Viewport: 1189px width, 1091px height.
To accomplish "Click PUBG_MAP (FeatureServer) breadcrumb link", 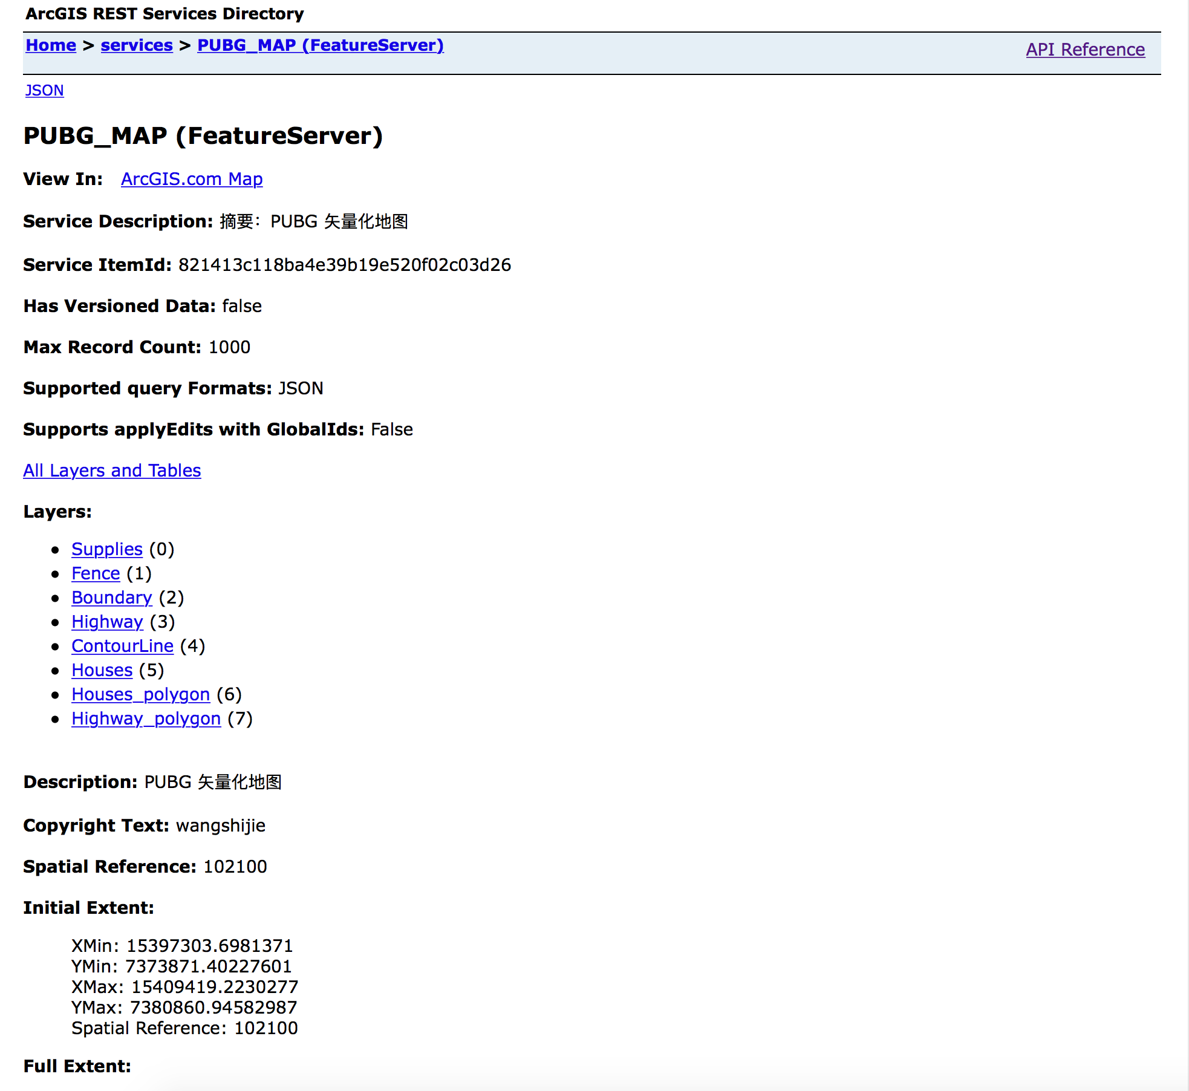I will [320, 45].
